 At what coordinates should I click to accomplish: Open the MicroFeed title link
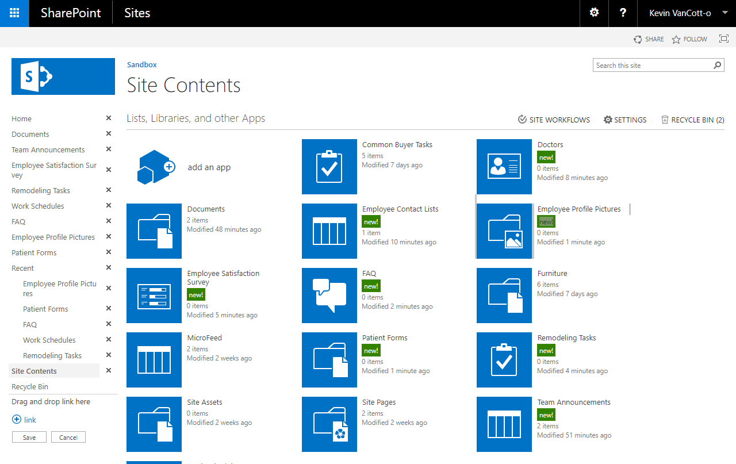point(205,338)
